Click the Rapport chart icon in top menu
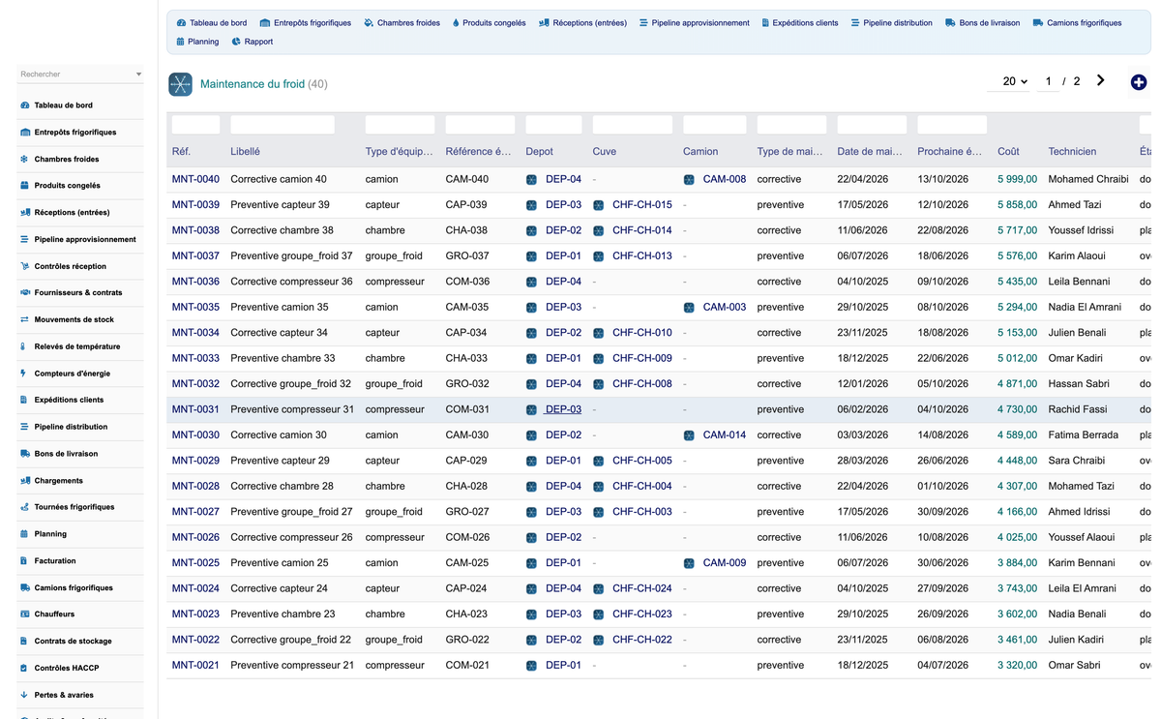 (x=236, y=42)
